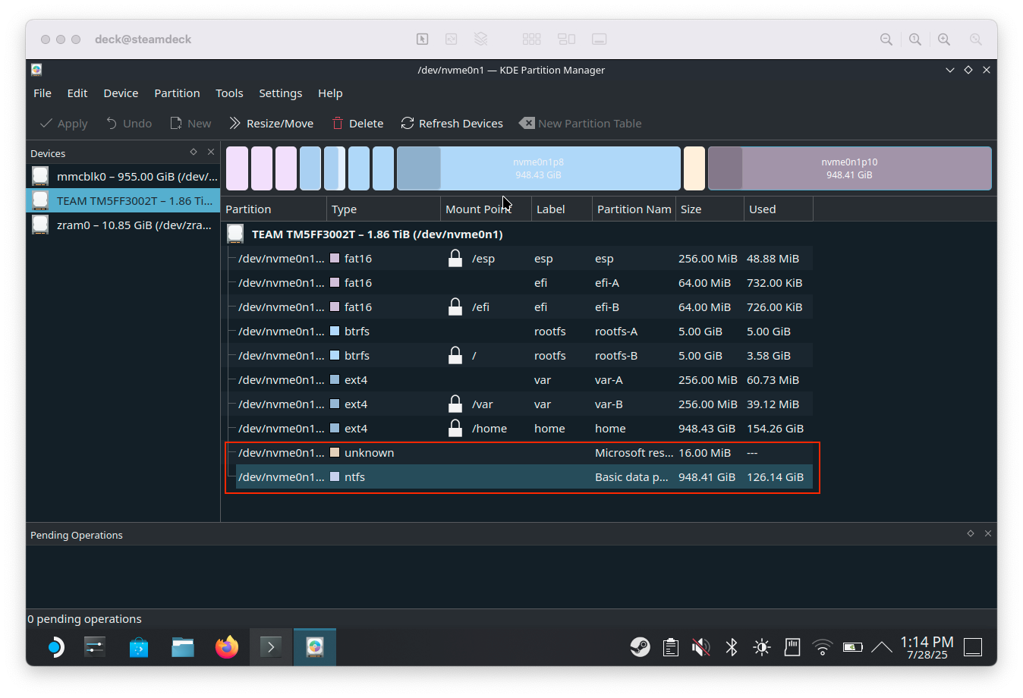The width and height of the screenshot is (1023, 698).
Task: Open the Wi-Fi network tray icon
Action: (x=822, y=647)
